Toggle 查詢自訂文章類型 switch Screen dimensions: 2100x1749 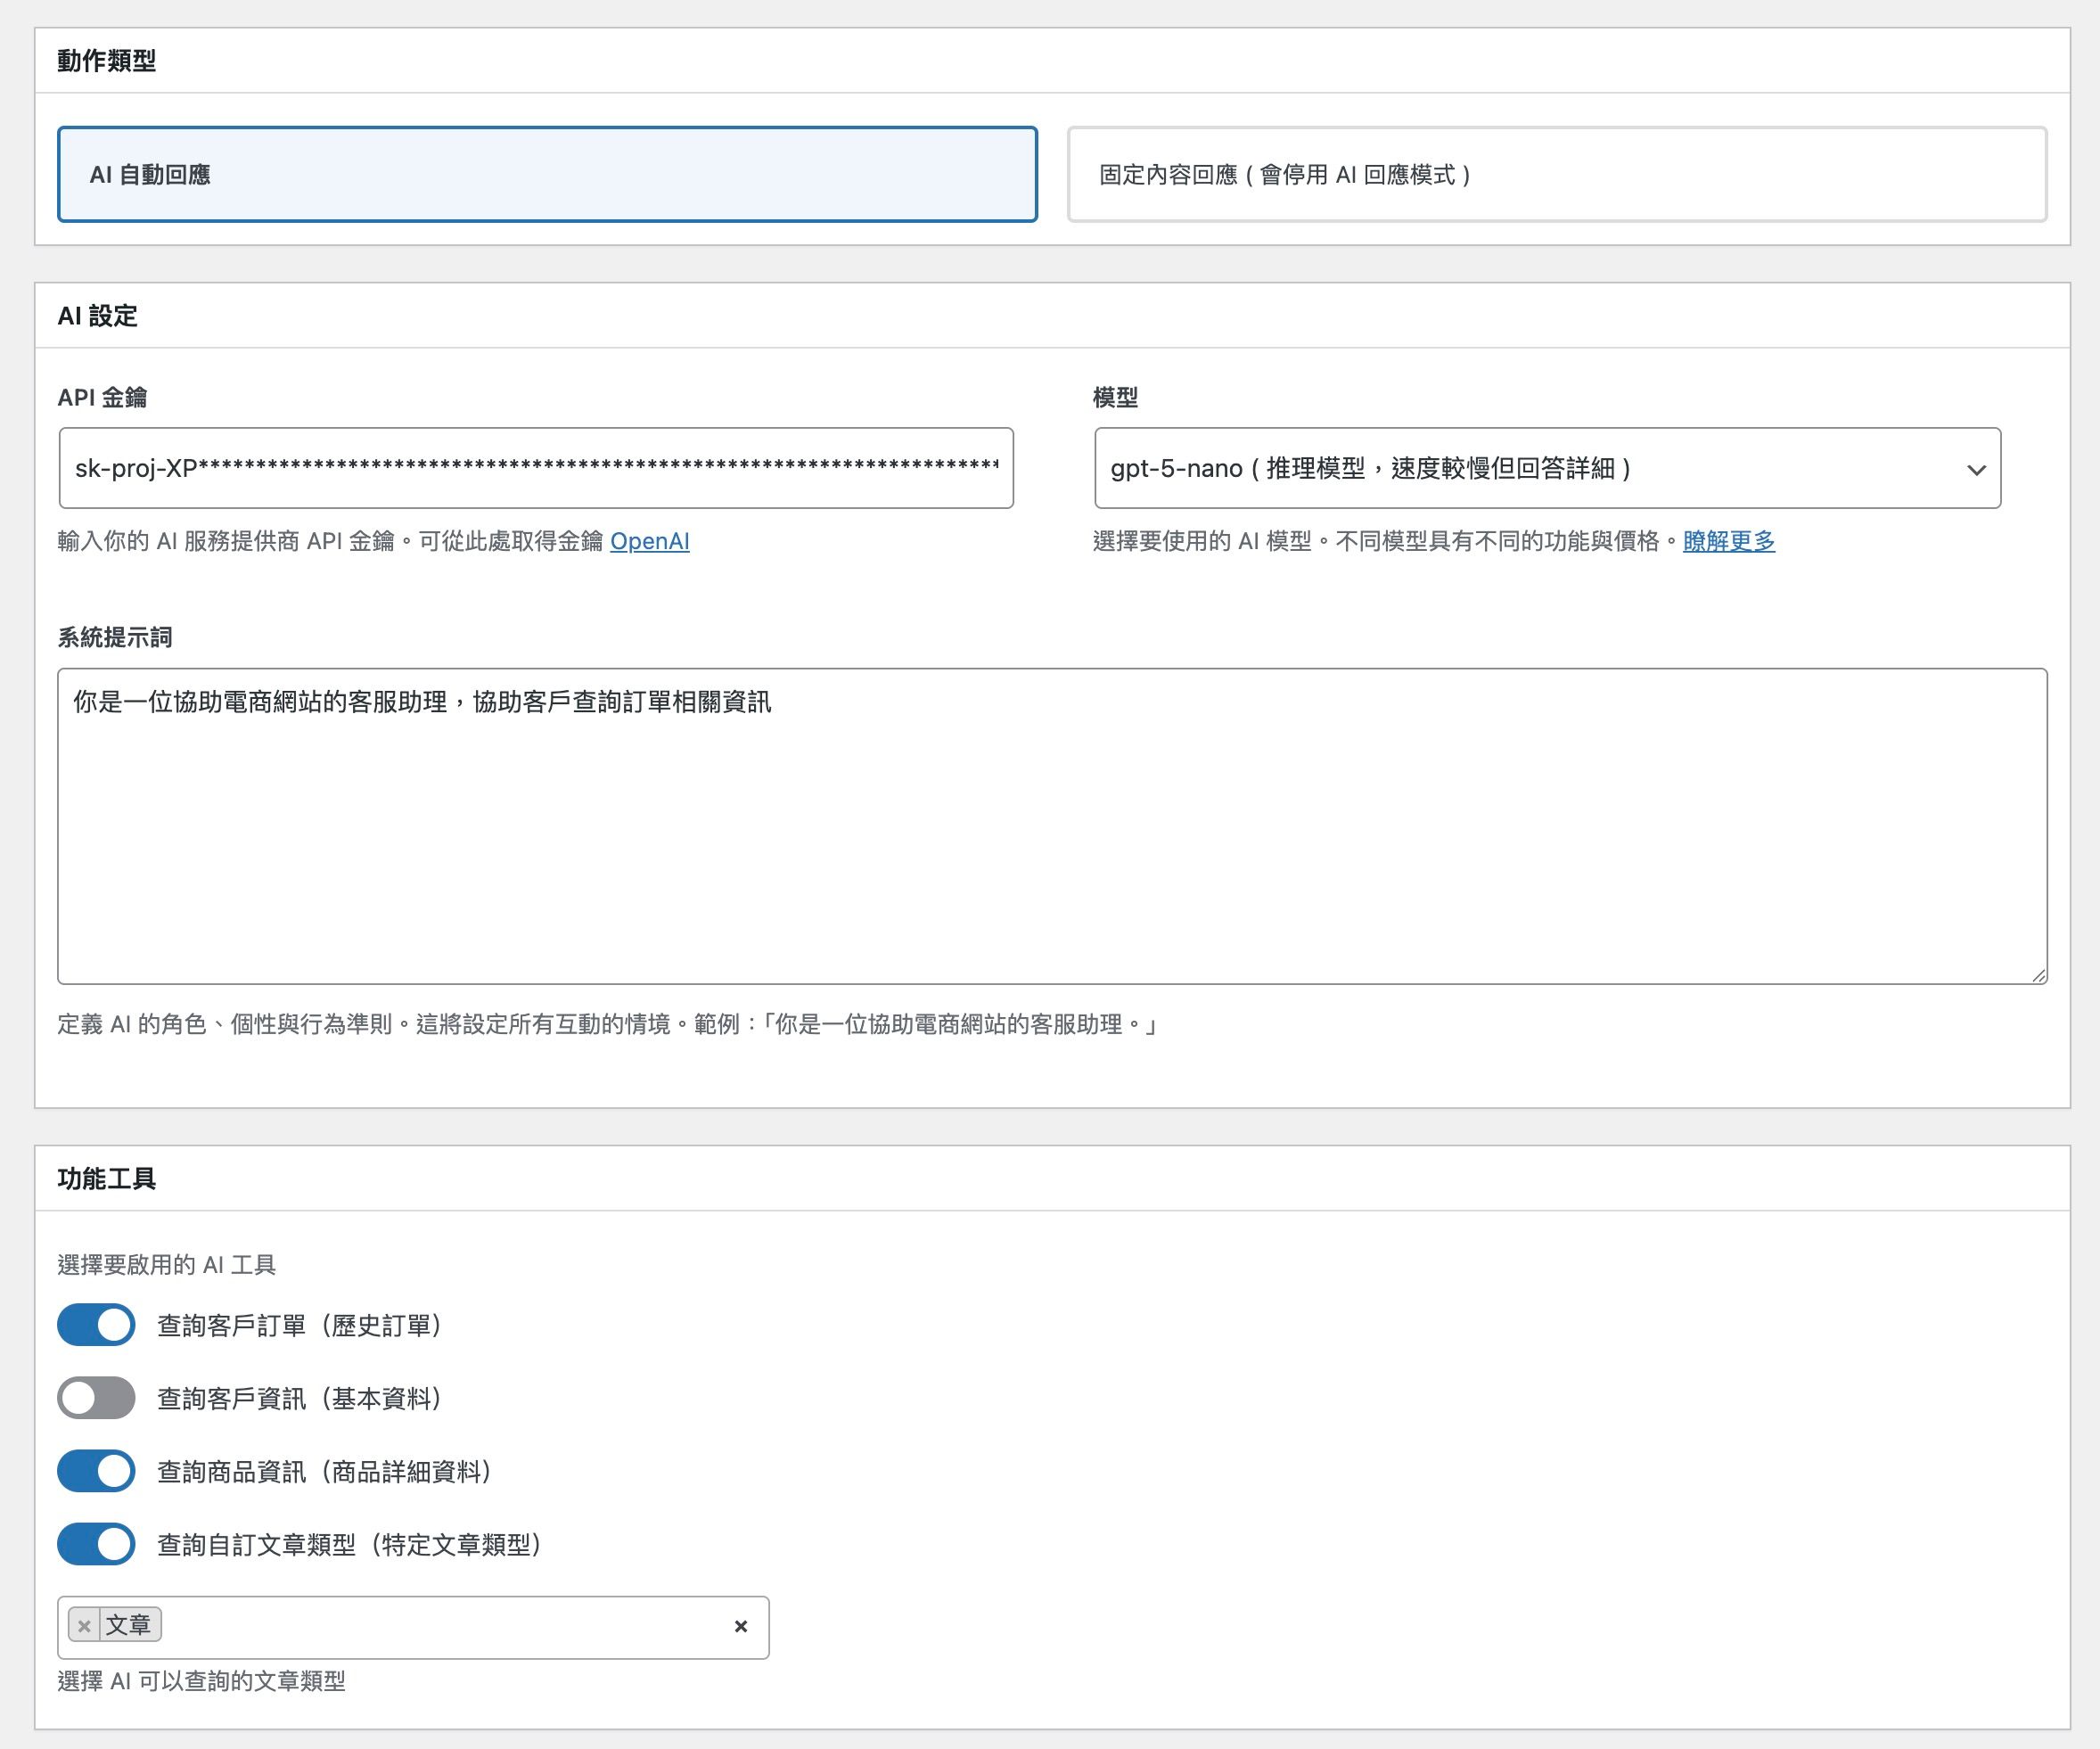[96, 1544]
